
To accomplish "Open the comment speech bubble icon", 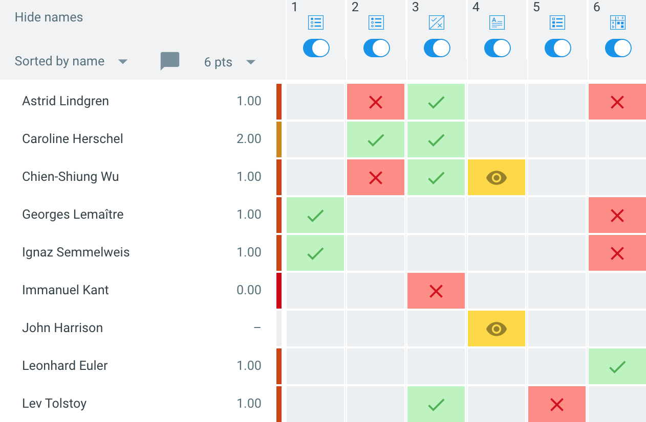I will click(170, 61).
